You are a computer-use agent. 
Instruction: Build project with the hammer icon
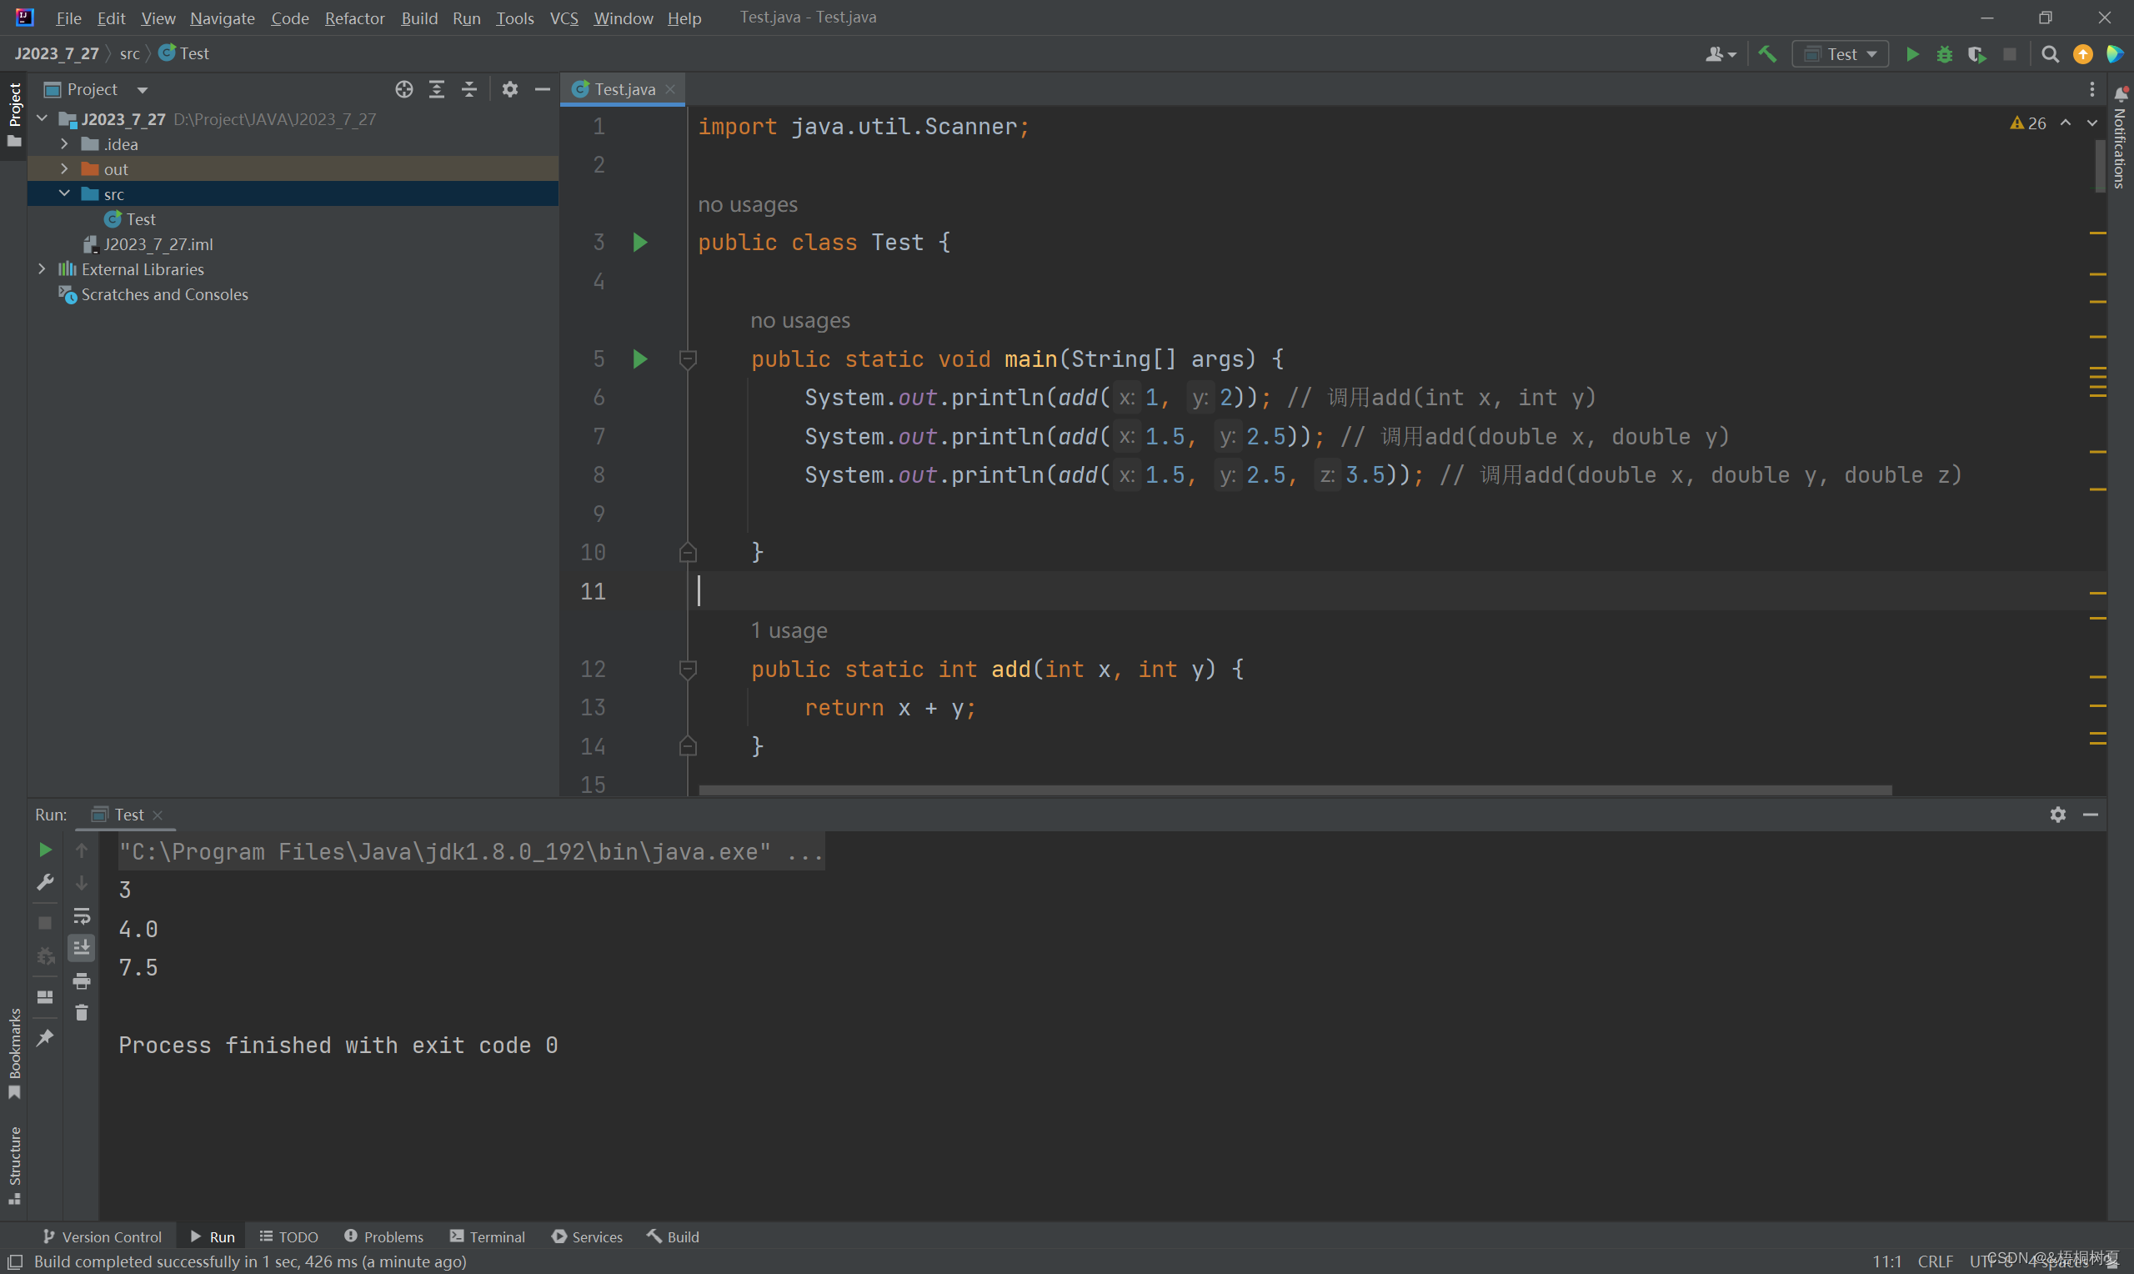coord(1766,54)
